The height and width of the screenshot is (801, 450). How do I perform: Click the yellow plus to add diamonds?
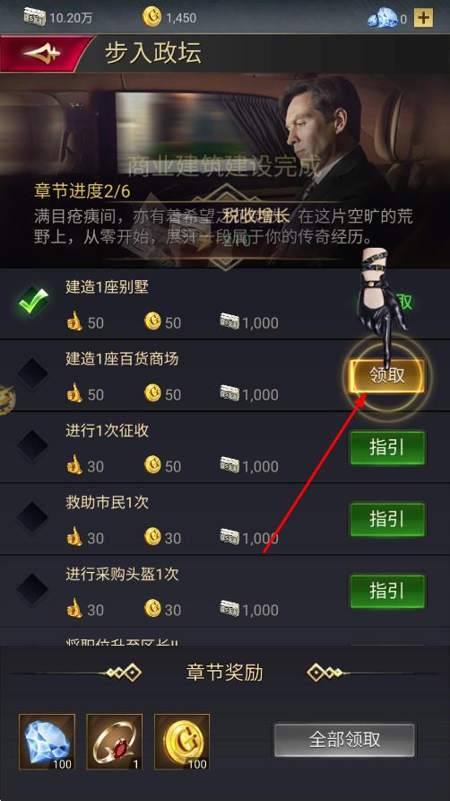(423, 19)
